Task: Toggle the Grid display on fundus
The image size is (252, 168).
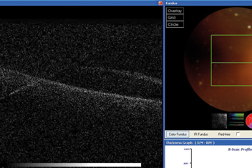Action: tap(175, 18)
